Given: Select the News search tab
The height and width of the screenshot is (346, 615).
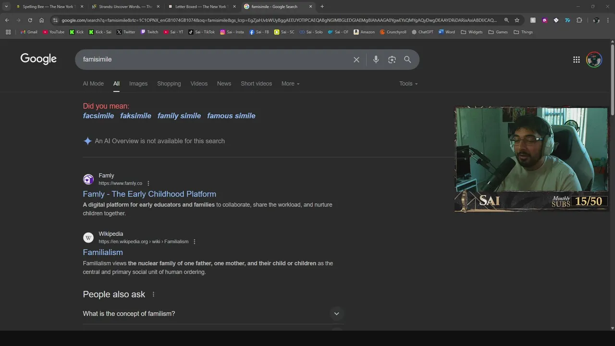Looking at the screenshot, I should pos(224,84).
